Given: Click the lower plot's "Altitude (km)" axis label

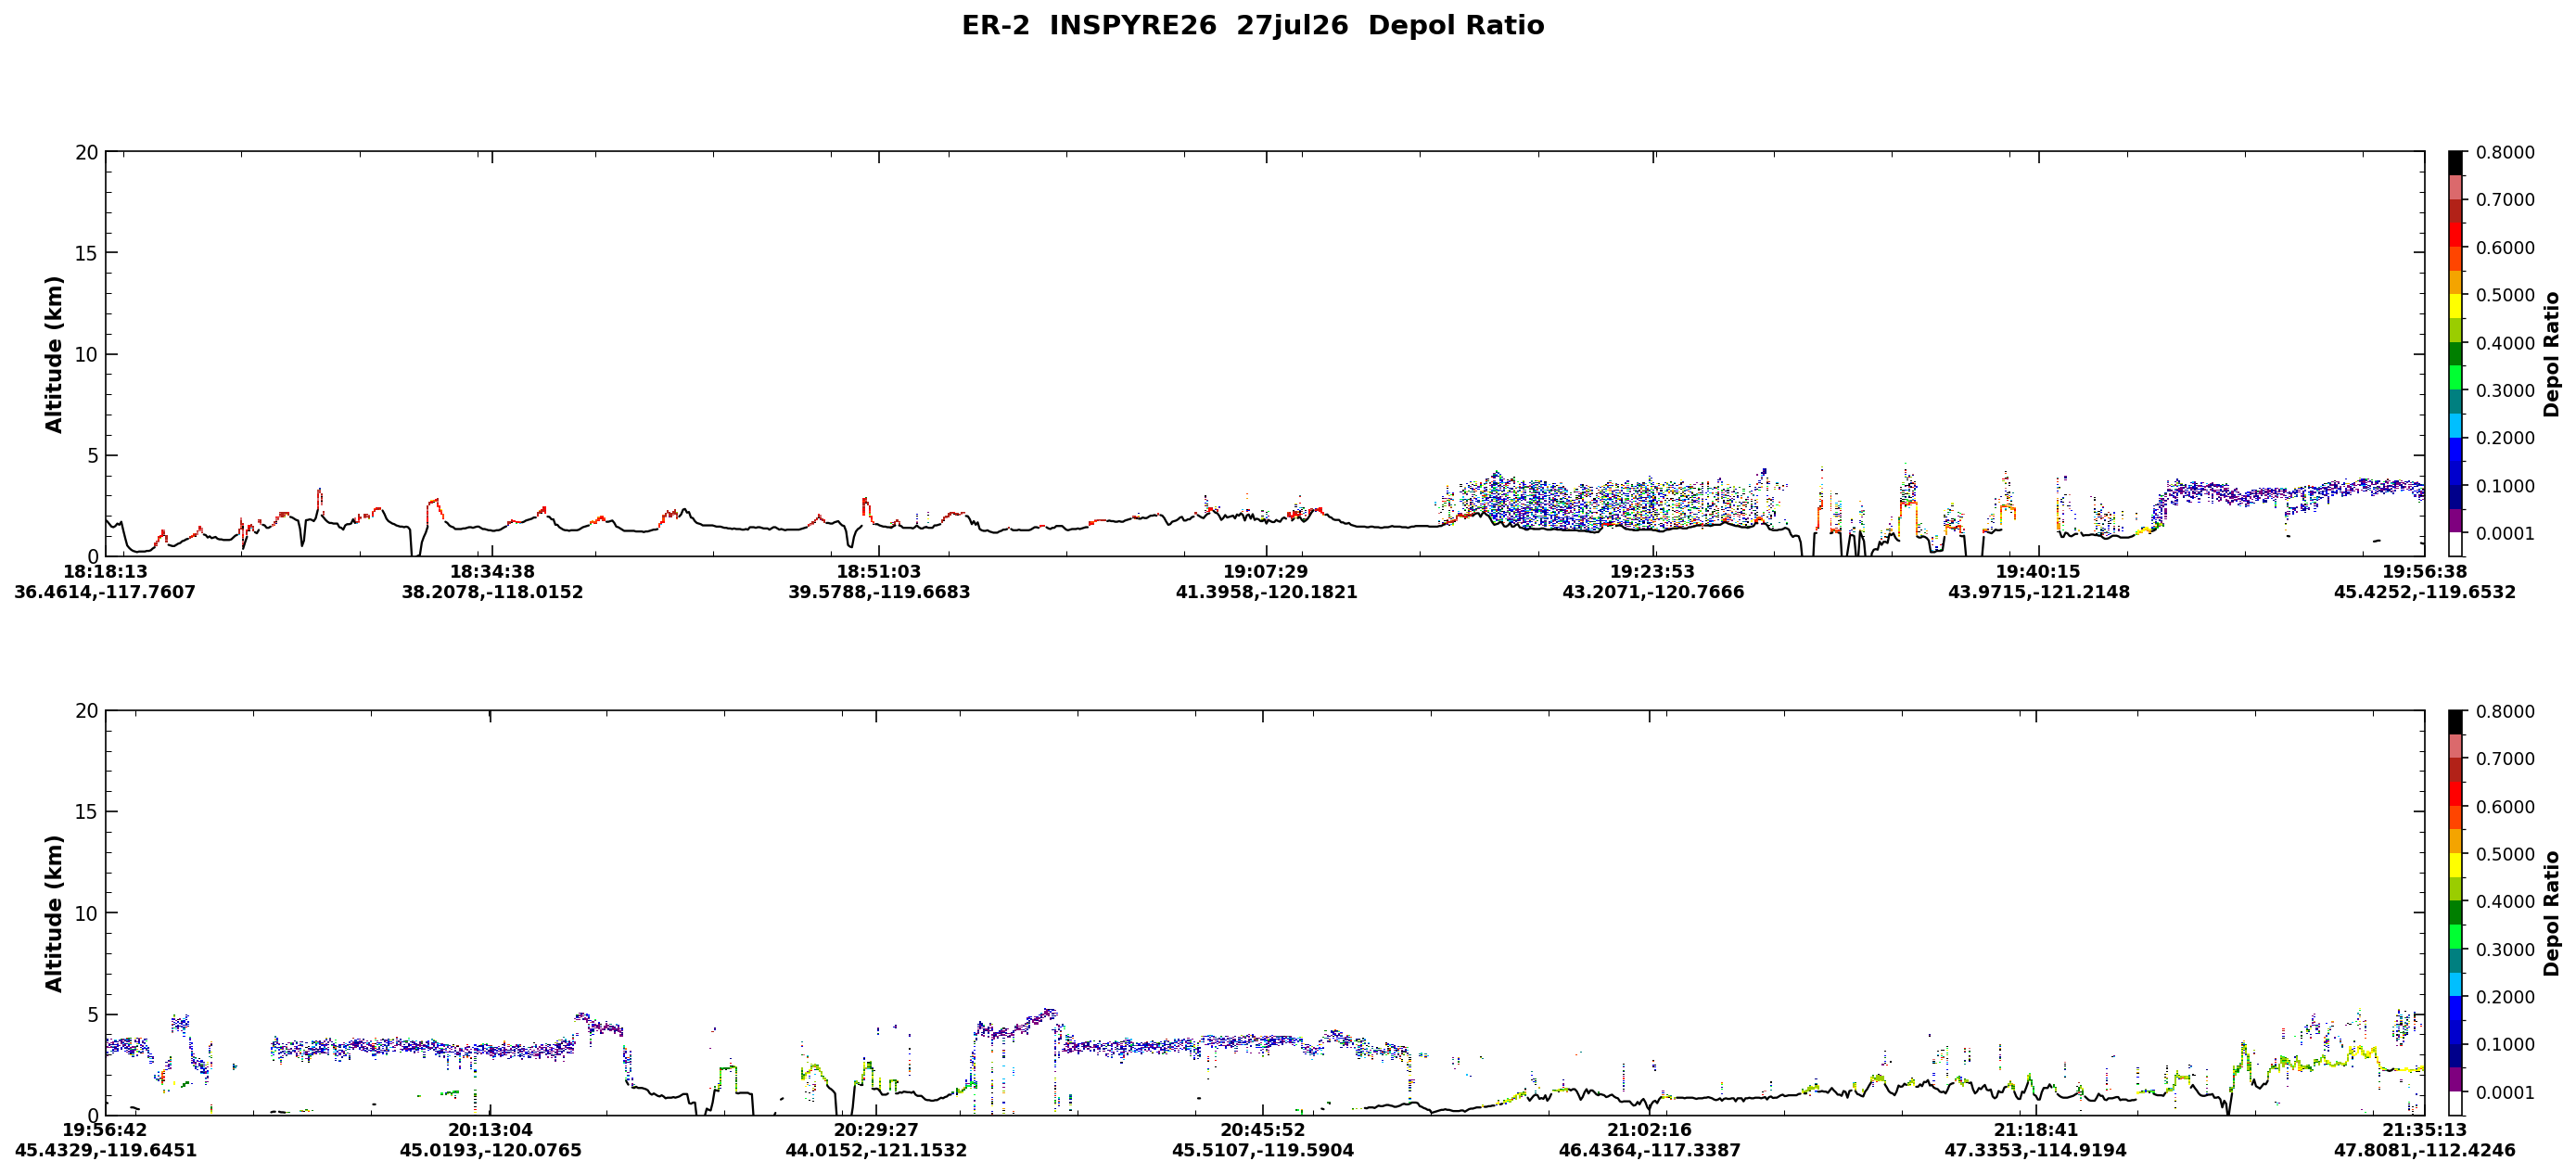Looking at the screenshot, I should click(54, 913).
